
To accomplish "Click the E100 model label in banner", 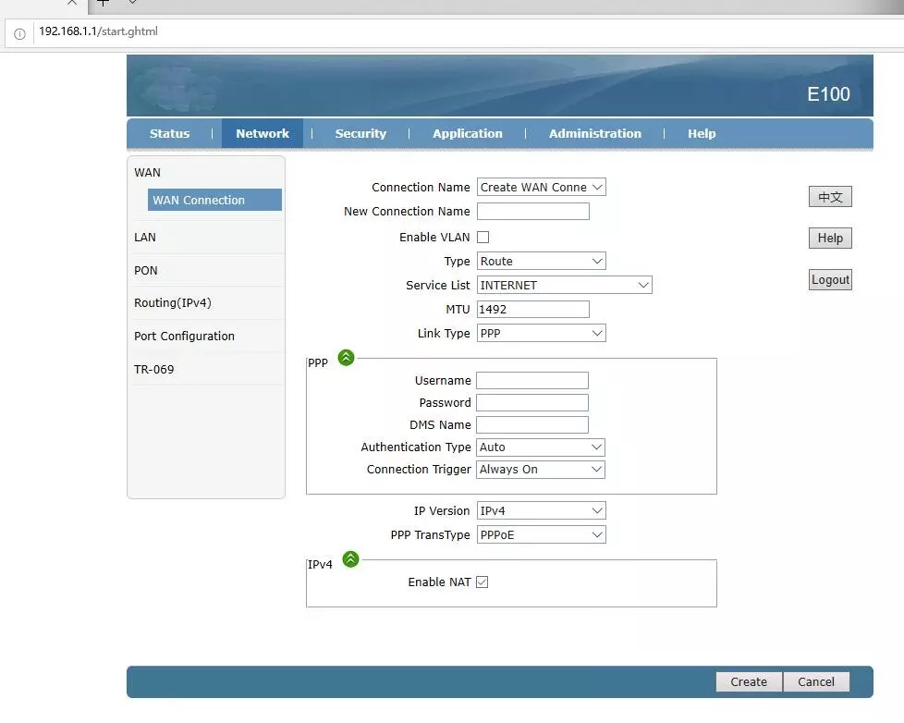I will click(x=828, y=94).
